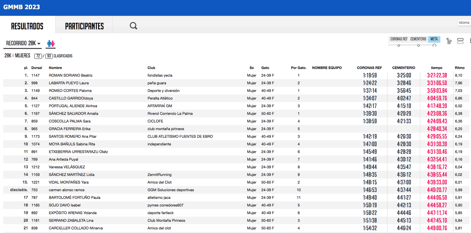
Task: Click the 93 total count badge
Action: pos(49,56)
